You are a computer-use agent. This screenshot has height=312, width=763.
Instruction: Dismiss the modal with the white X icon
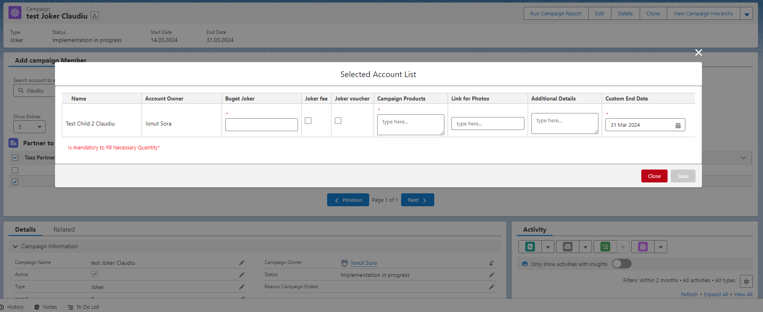point(698,52)
